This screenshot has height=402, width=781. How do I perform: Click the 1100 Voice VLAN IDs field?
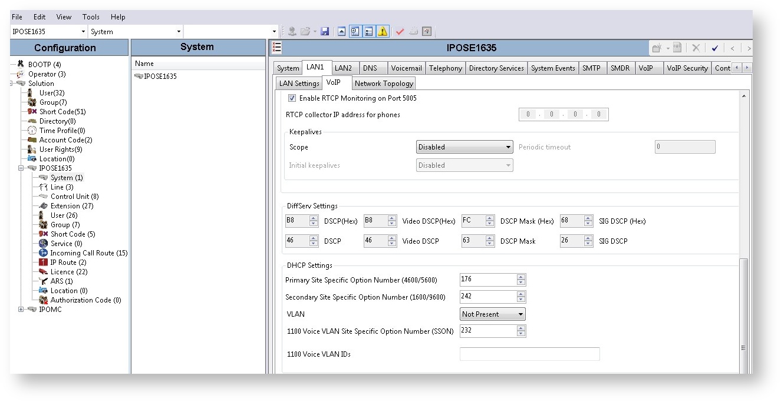click(529, 353)
